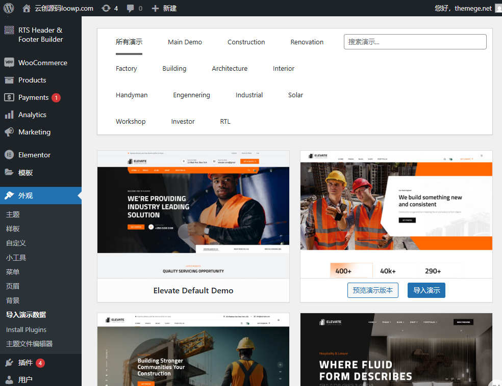The width and height of the screenshot is (502, 386).
Task: Open Install Plugins submenu item
Action: [26, 329]
